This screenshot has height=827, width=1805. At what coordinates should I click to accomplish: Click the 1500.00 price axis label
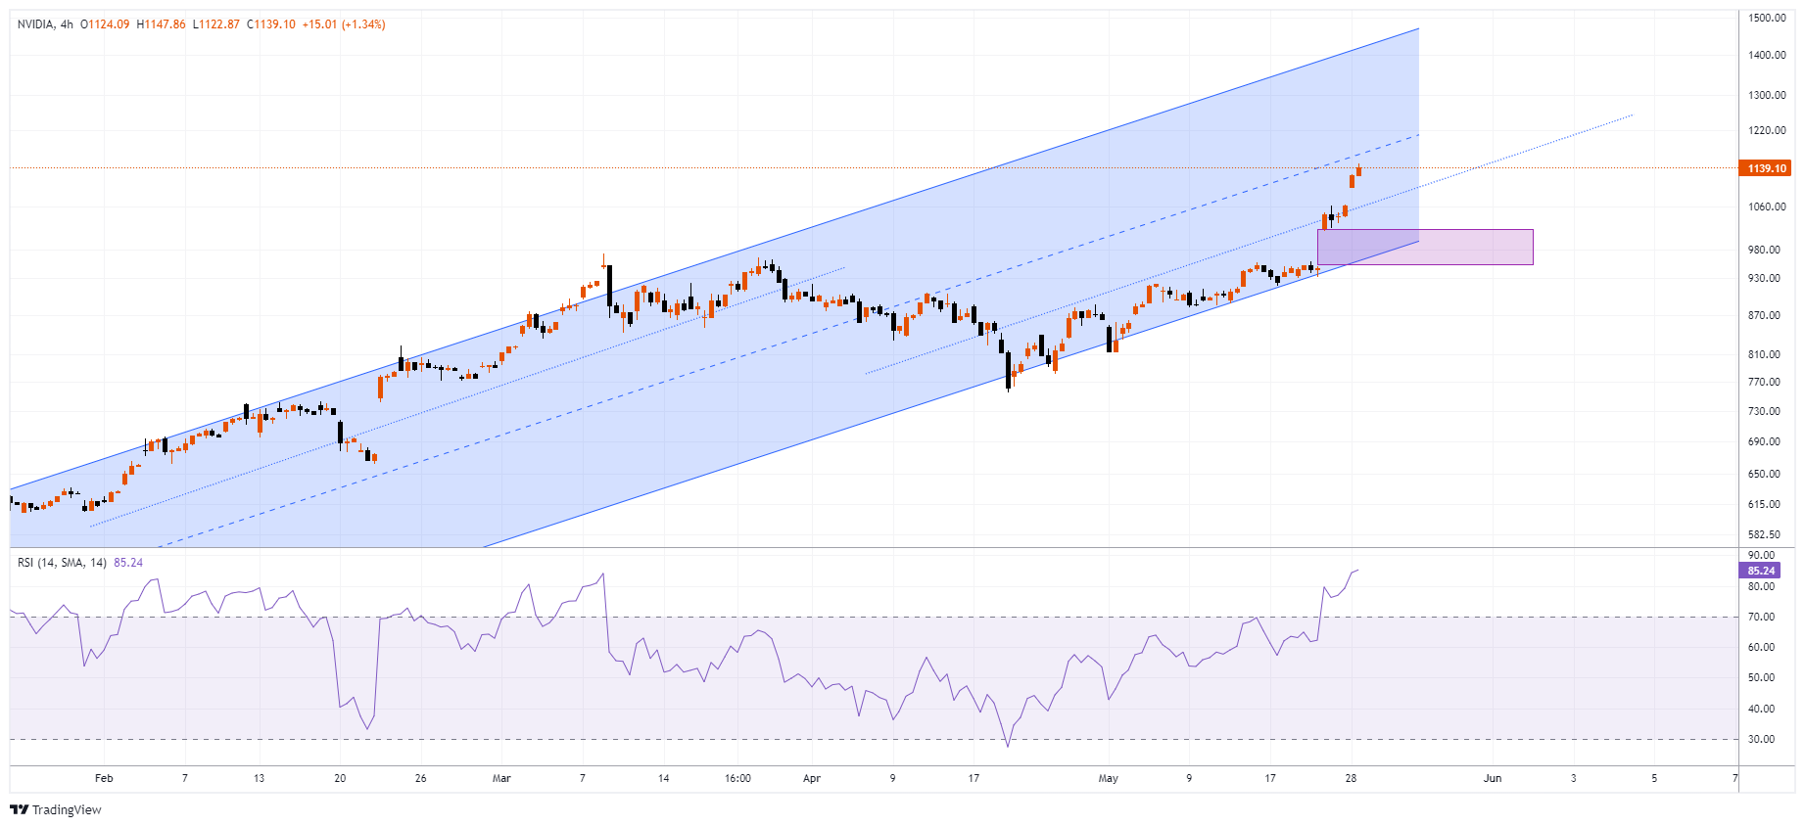[x=1767, y=18]
